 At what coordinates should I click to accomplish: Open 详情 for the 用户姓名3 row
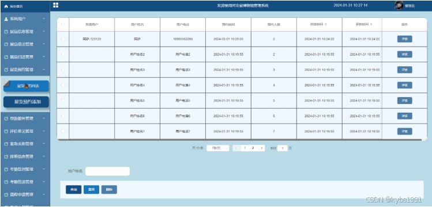tap(404, 70)
